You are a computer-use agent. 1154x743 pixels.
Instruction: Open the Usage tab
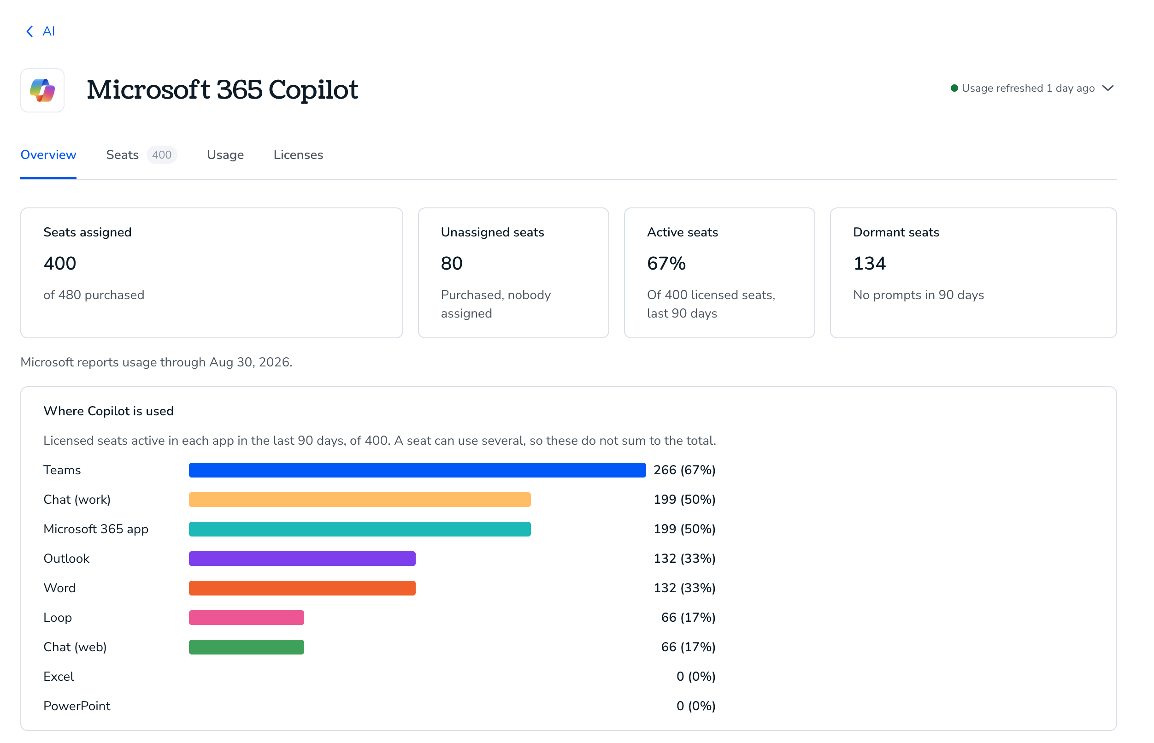click(225, 155)
